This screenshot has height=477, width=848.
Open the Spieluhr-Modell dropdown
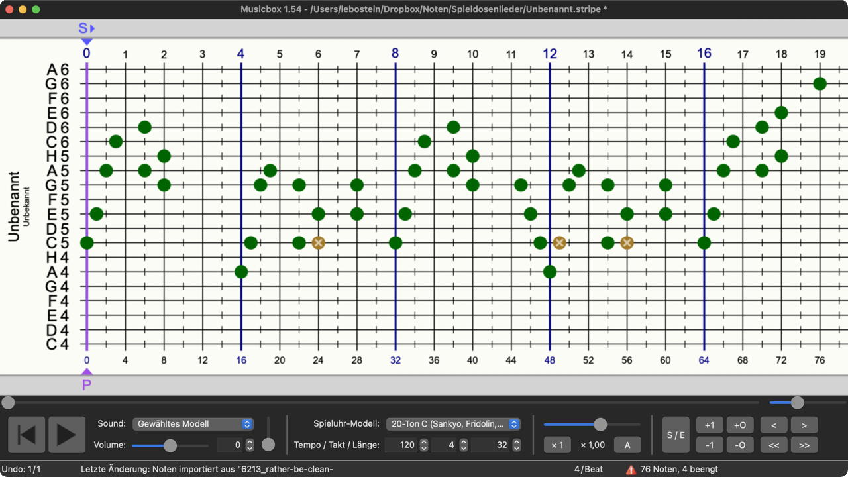453,424
